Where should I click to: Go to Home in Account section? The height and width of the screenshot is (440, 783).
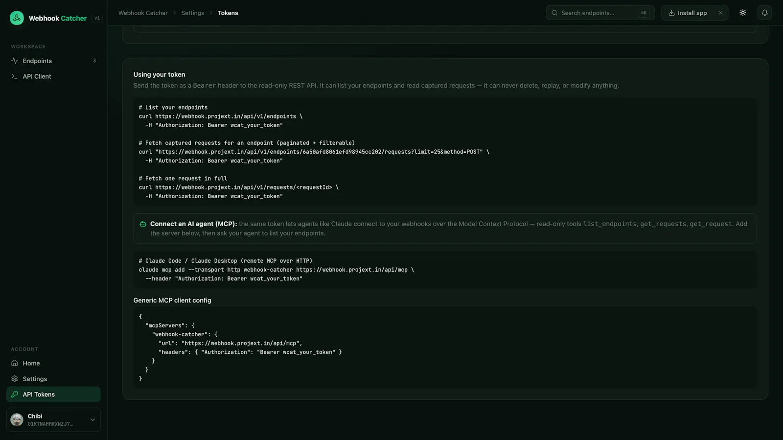coord(53,363)
